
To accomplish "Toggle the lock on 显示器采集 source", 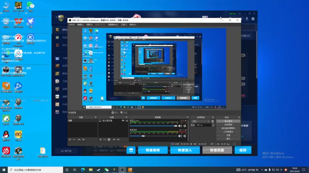I will pos(127,121).
